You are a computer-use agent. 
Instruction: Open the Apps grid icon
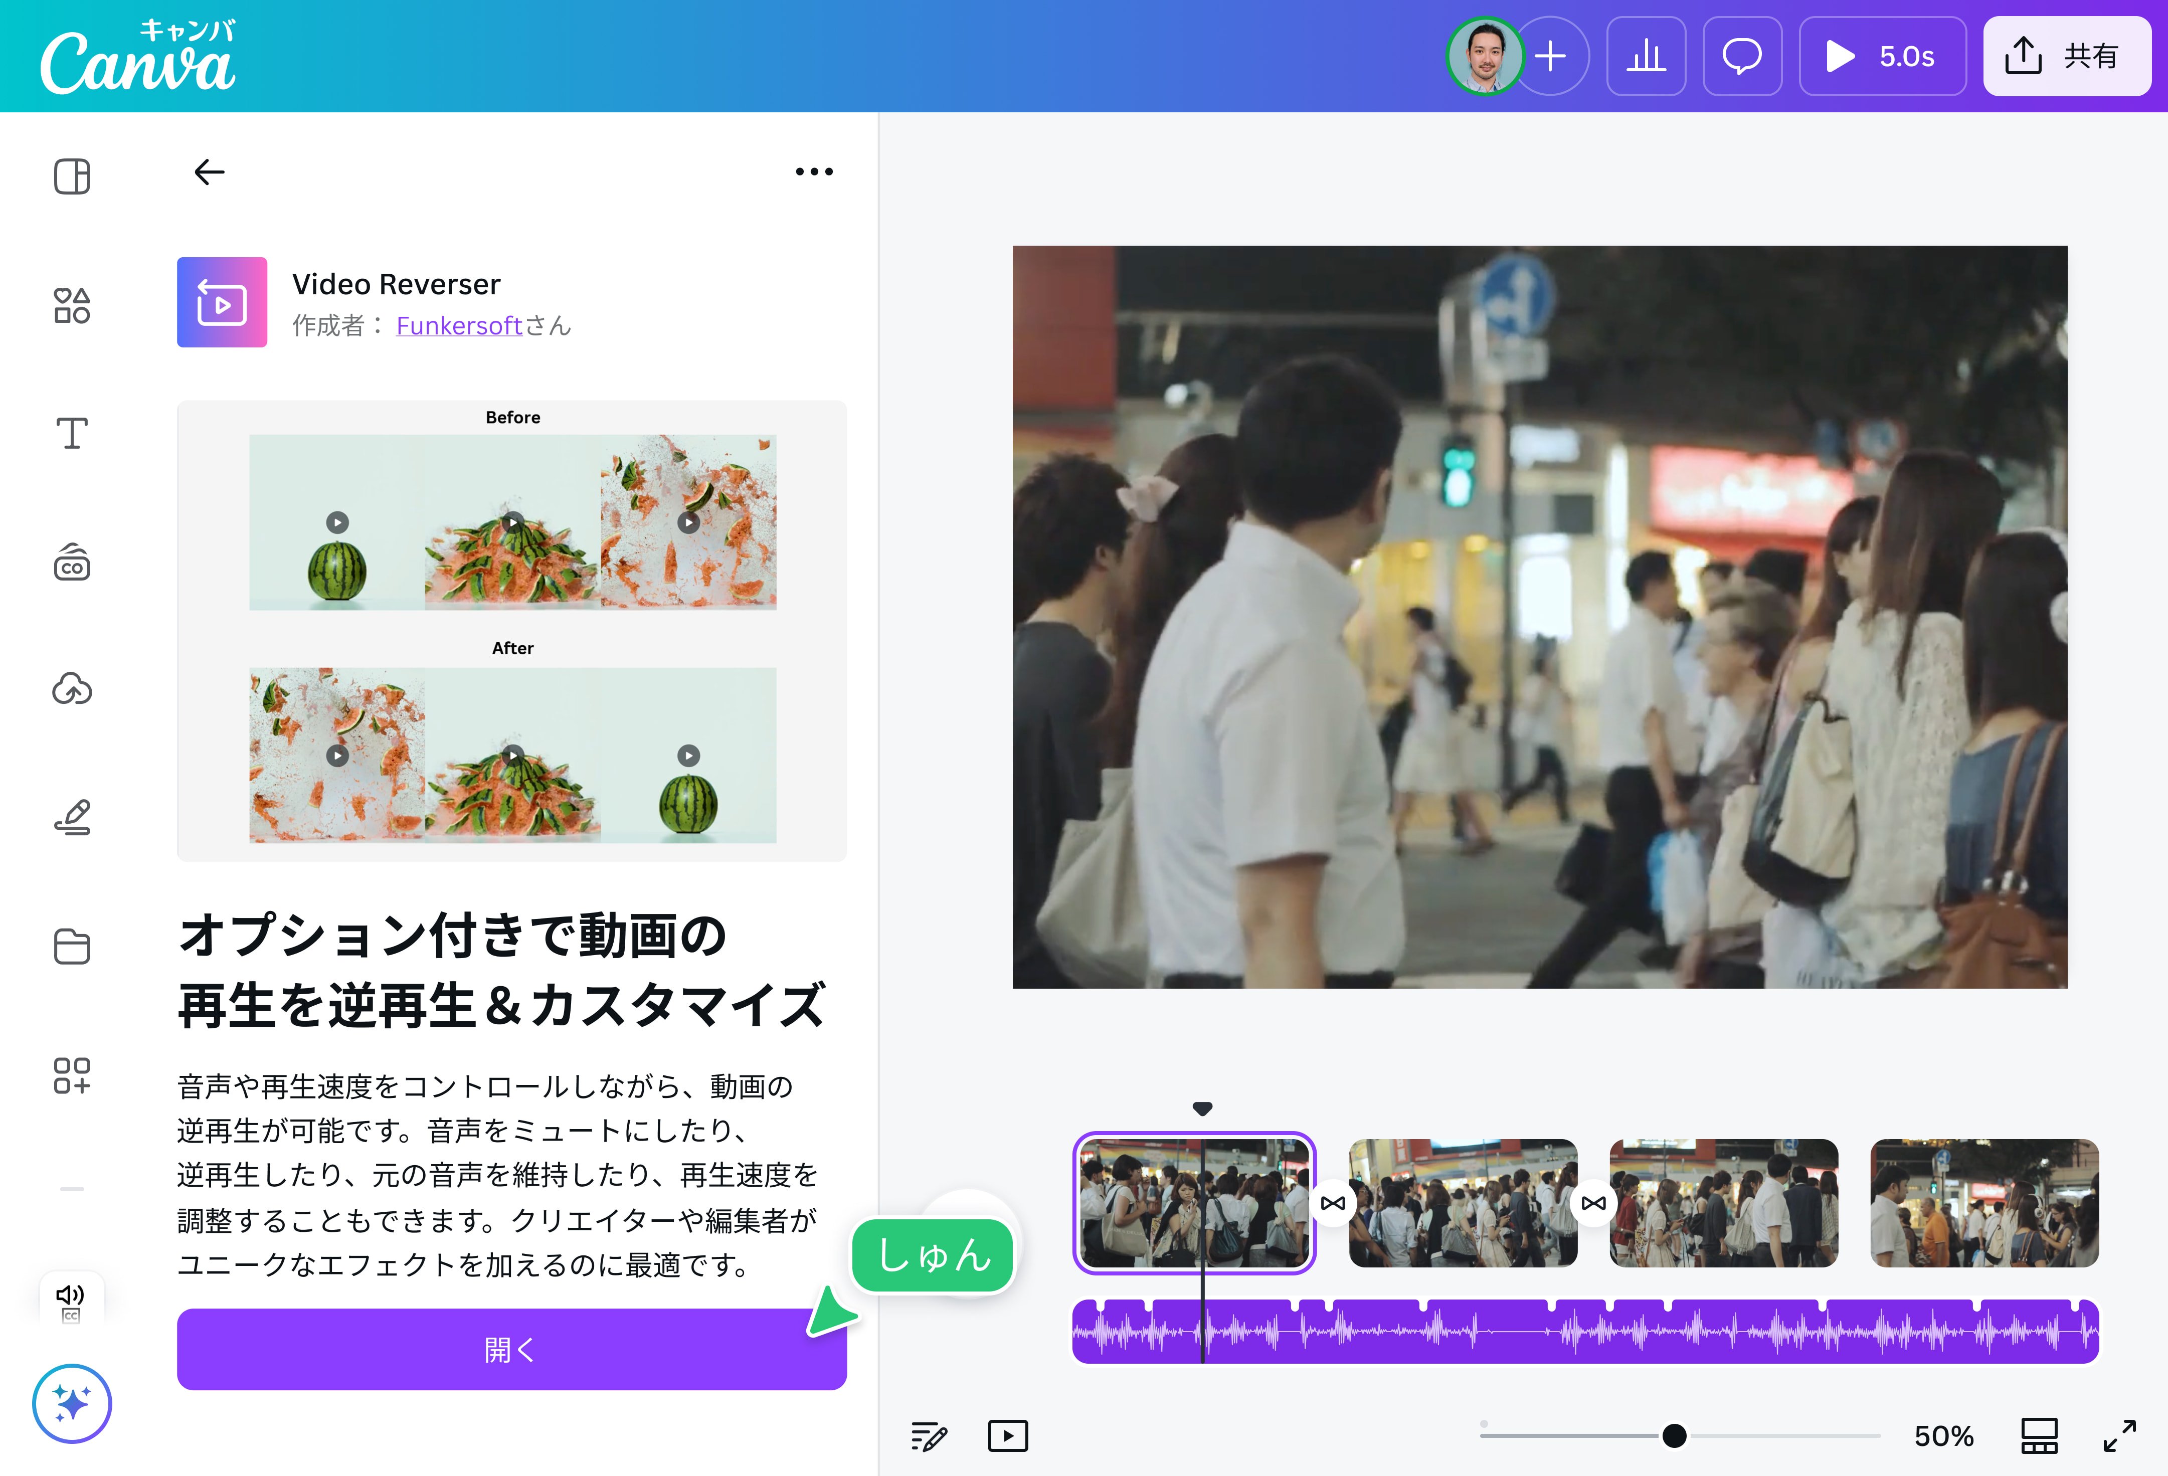[72, 1075]
